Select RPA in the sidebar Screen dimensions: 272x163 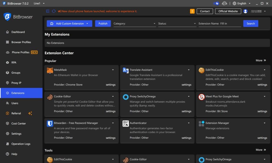pos(21,62)
